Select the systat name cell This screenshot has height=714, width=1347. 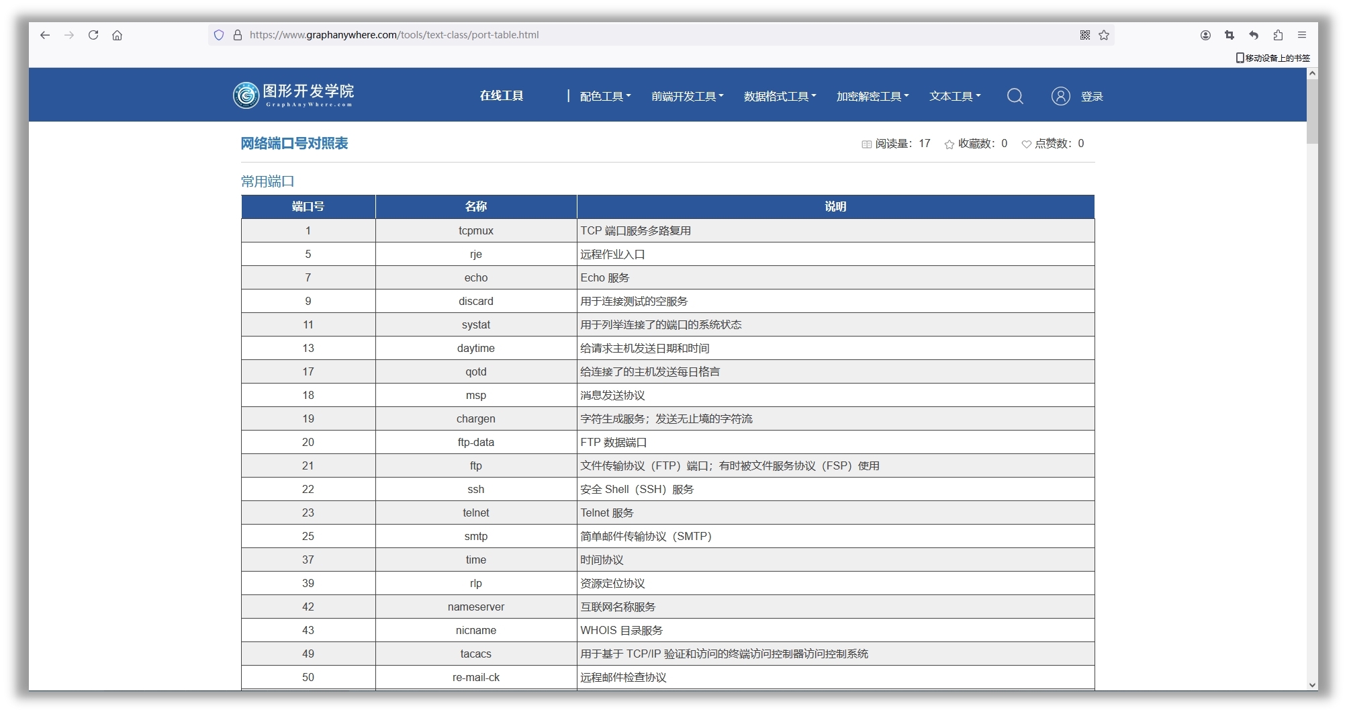pos(476,324)
